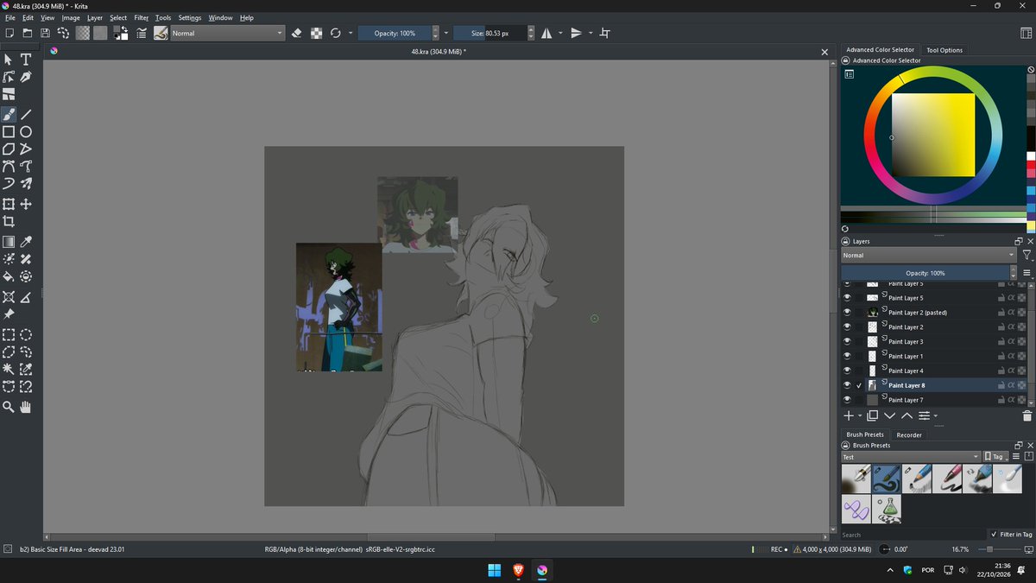Open the Layer menu
Image resolution: width=1036 pixels, height=583 pixels.
[x=95, y=17]
